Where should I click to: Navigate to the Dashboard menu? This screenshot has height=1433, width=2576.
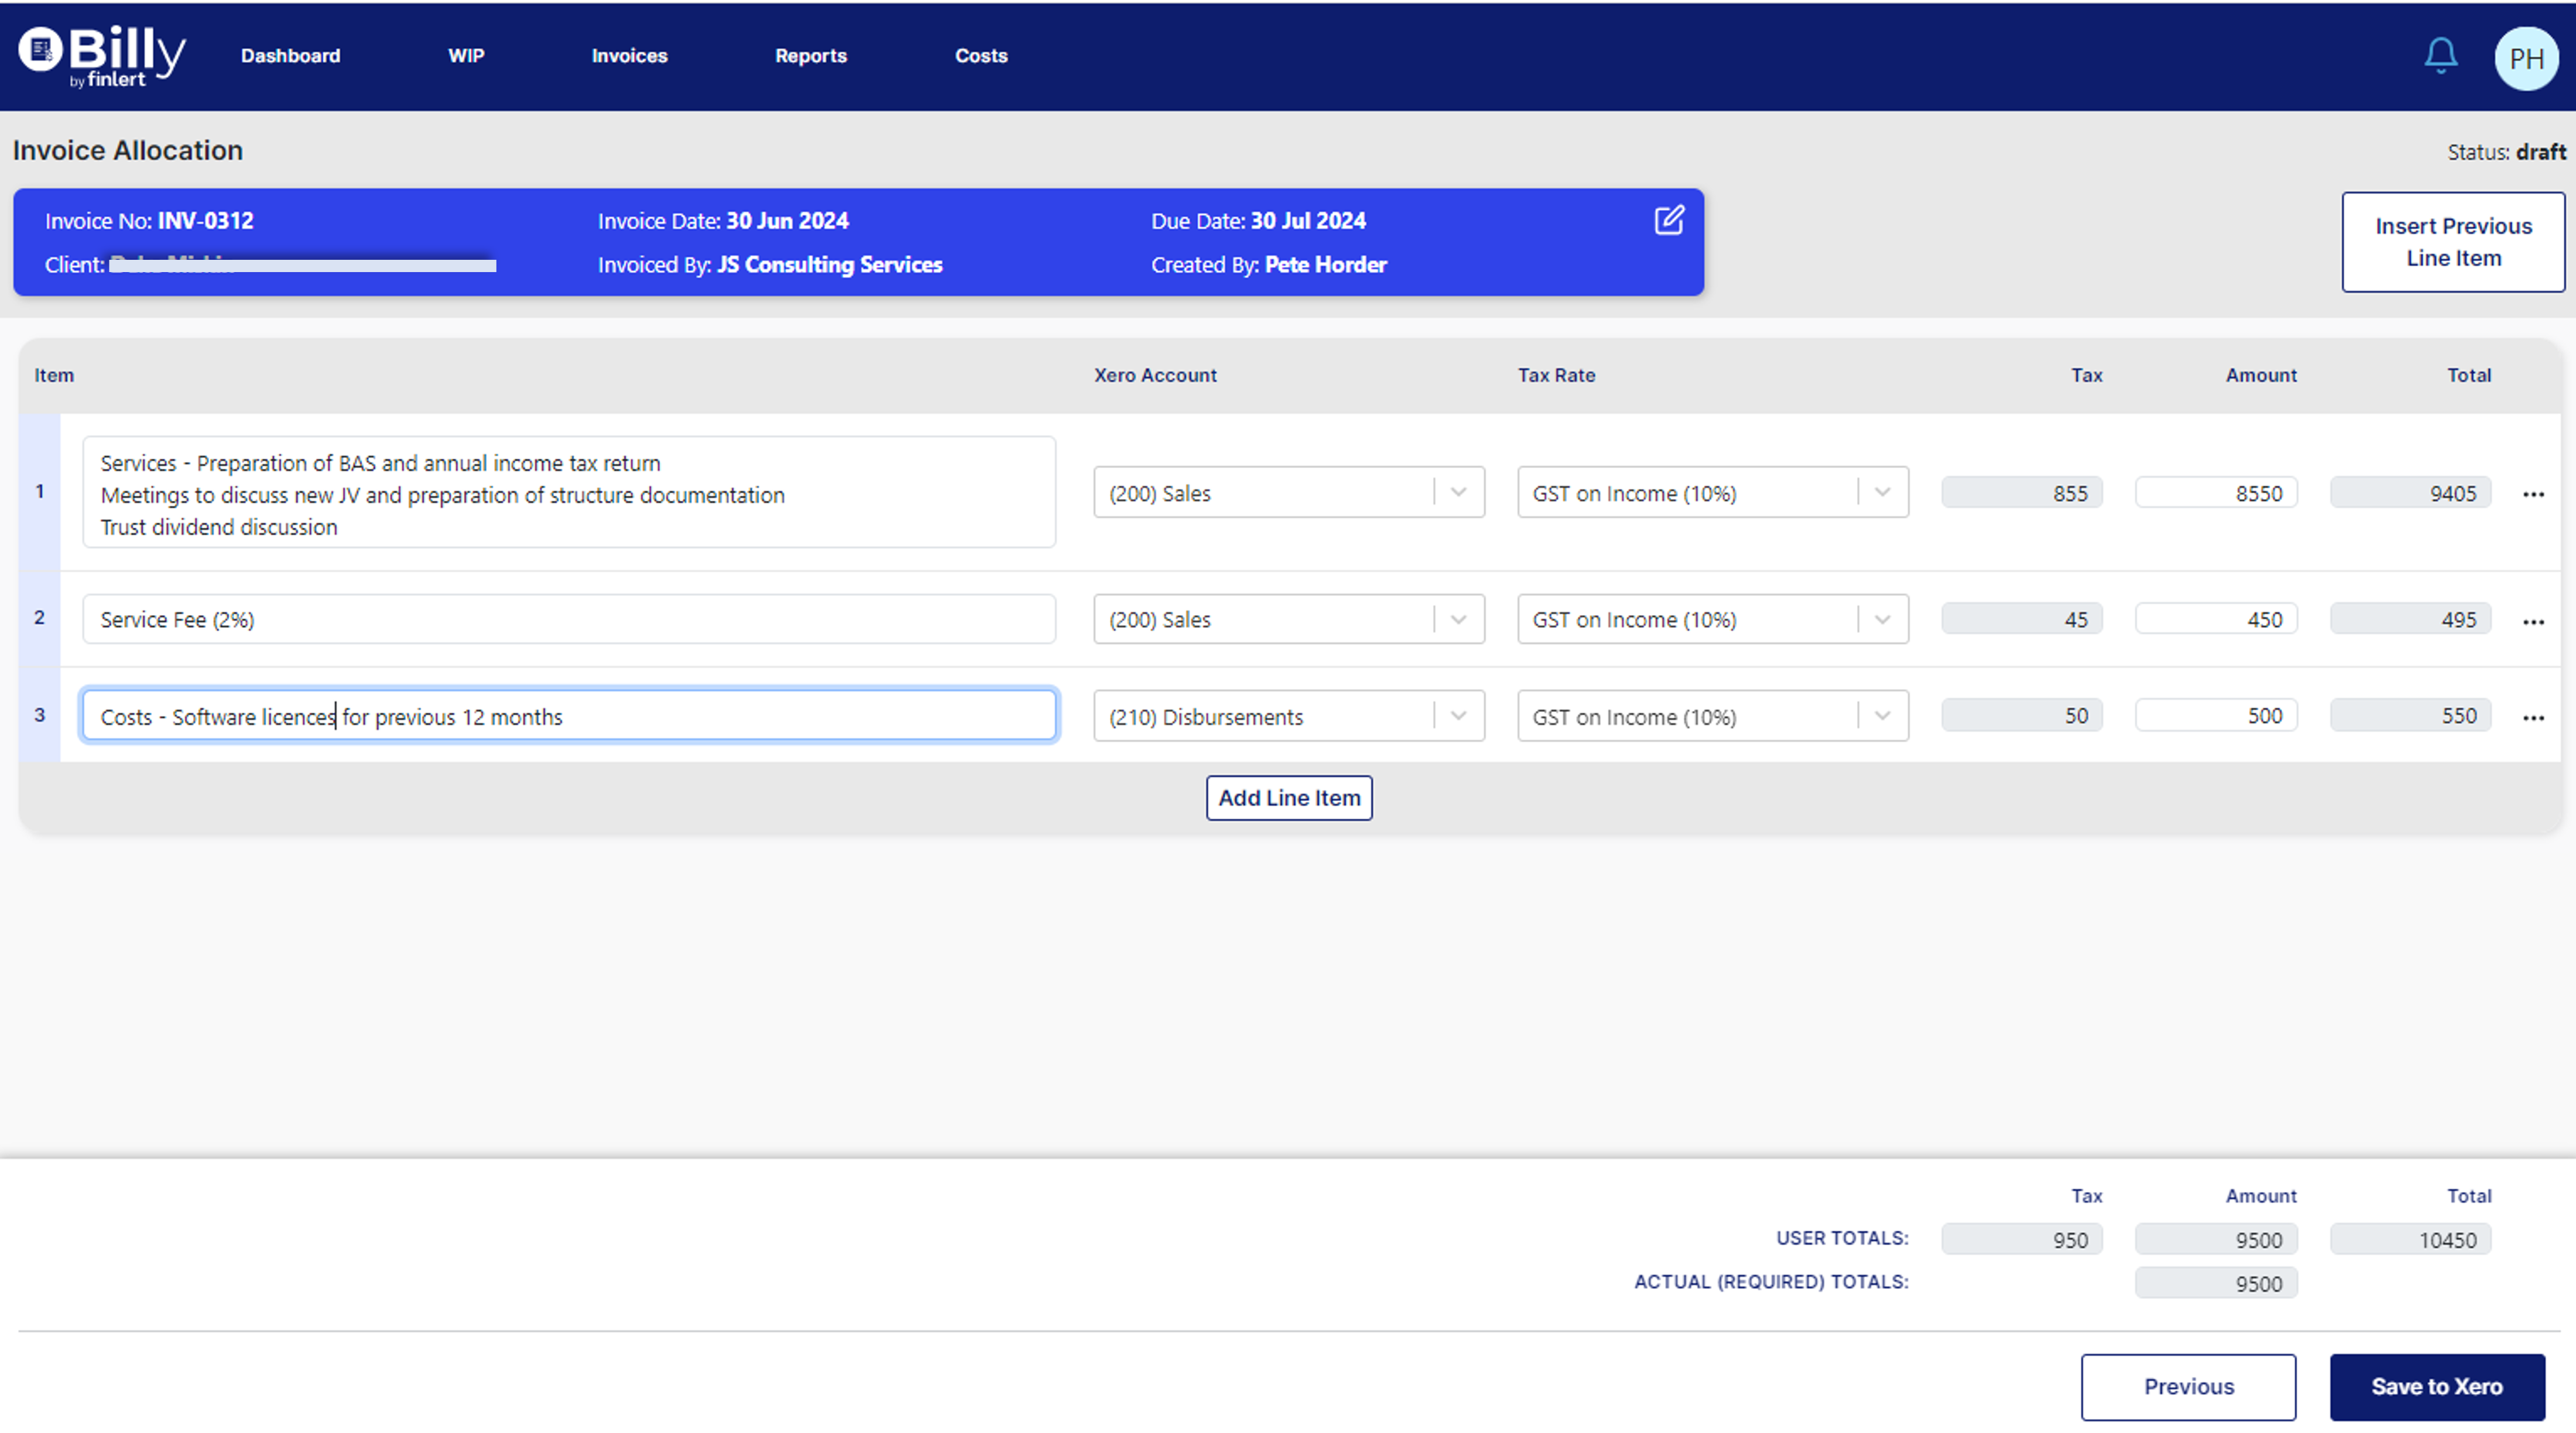[x=290, y=56]
